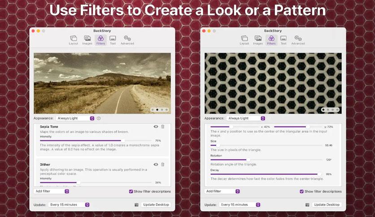Click the hexagon pattern preview image
This screenshot has height=217, width=375.
click(273, 83)
